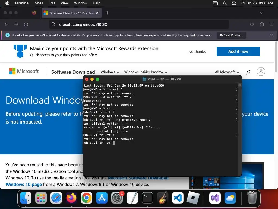
Task: Open System Settings from the Dock
Action: tap(117, 198)
